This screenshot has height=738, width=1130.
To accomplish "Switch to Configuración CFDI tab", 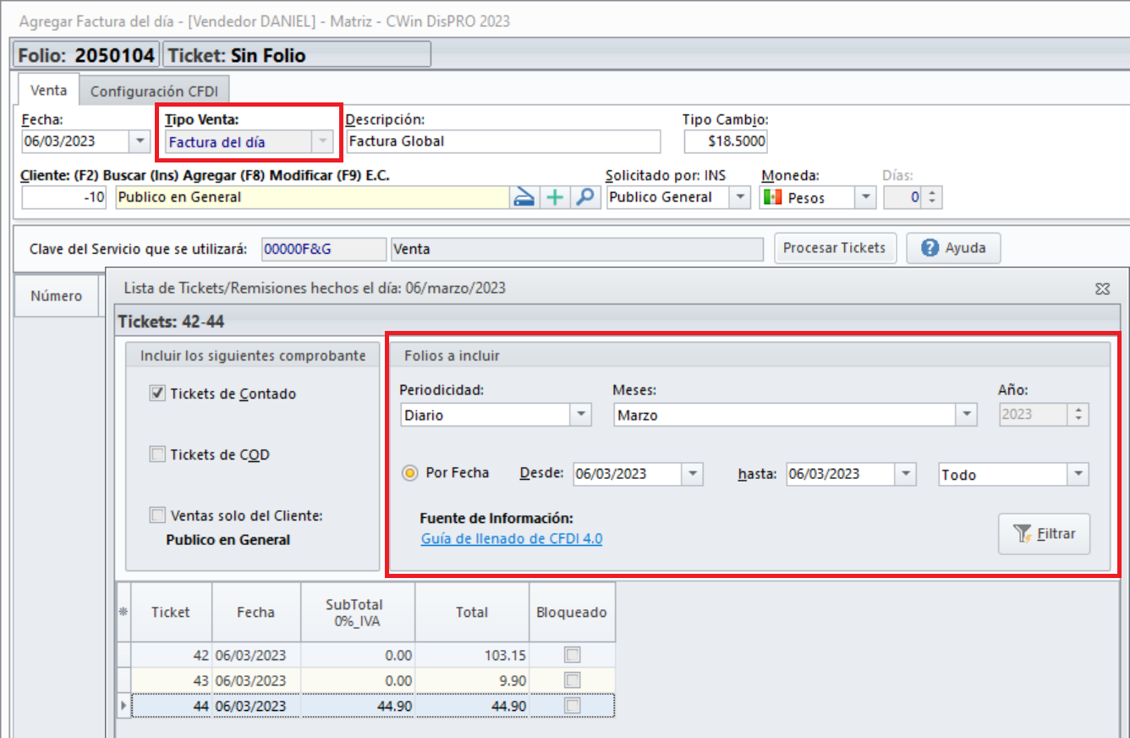I will pos(154,91).
